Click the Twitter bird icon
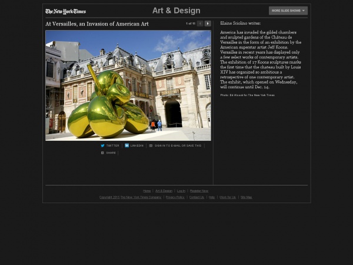 click(x=102, y=145)
